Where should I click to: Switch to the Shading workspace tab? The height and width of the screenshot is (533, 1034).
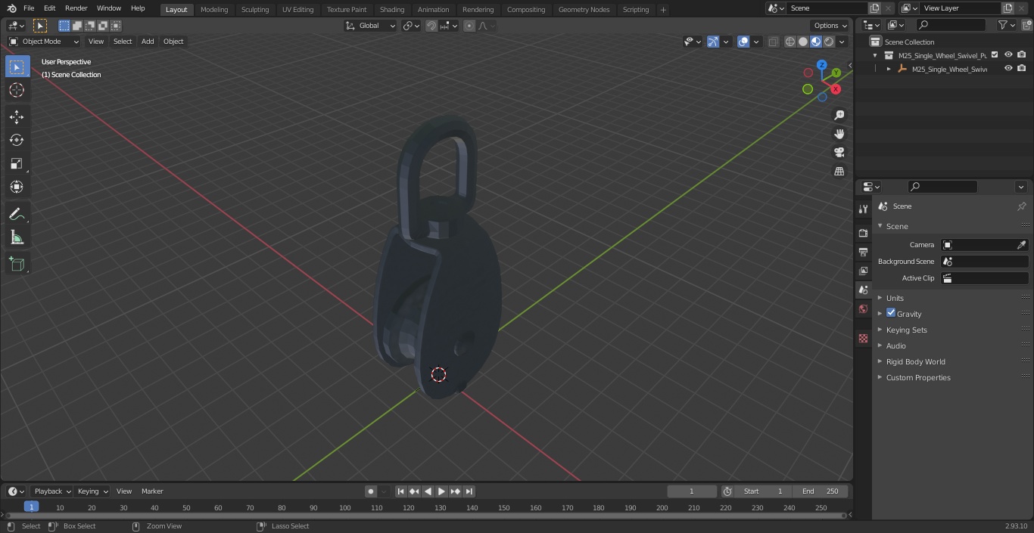pos(392,10)
